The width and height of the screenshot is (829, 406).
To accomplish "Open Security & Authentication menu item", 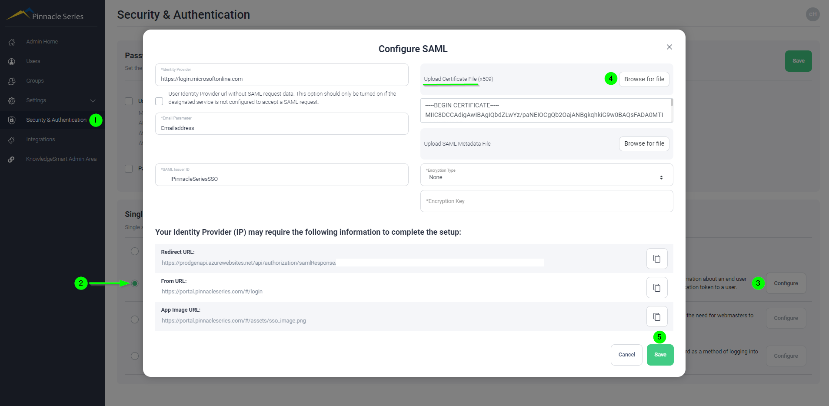I will pyautogui.click(x=56, y=120).
